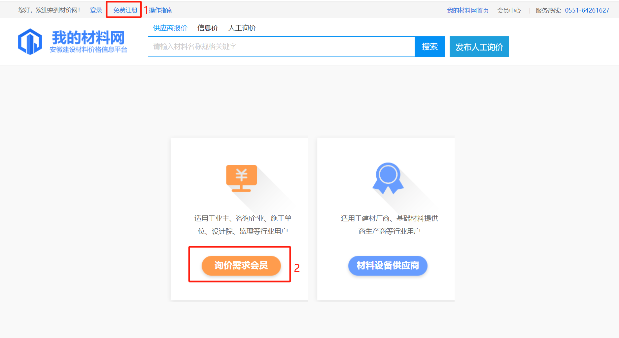Click the 免费注册 free registration link

125,10
